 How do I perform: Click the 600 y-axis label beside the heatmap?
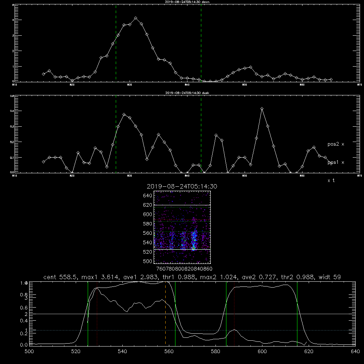(147, 214)
